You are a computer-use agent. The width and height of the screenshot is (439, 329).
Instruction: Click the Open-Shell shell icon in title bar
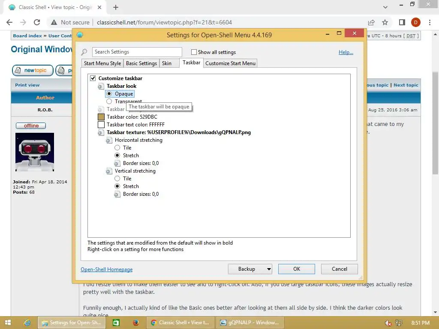pos(80,35)
